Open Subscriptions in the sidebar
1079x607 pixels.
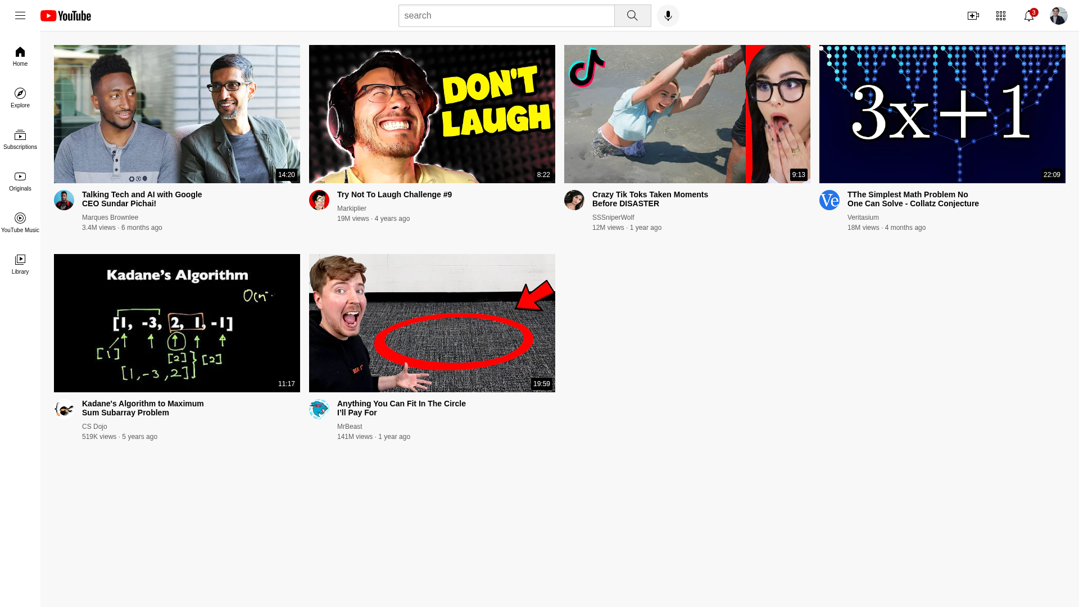(x=20, y=139)
